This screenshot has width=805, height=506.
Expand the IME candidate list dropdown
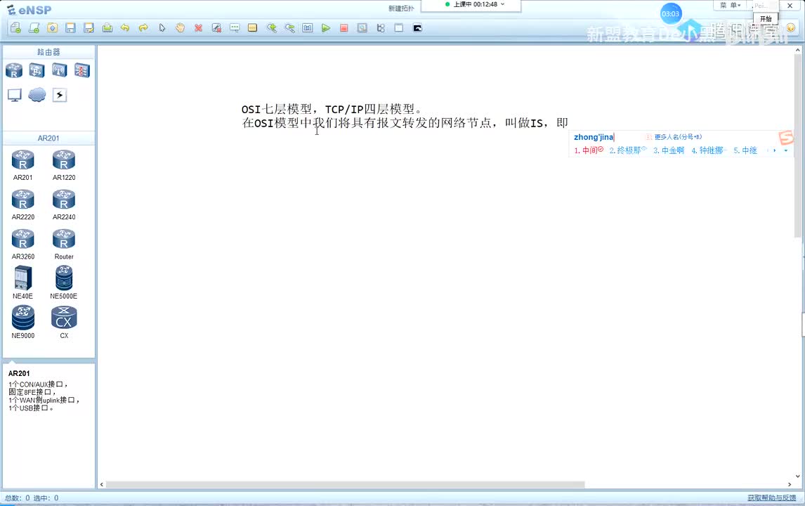(785, 150)
